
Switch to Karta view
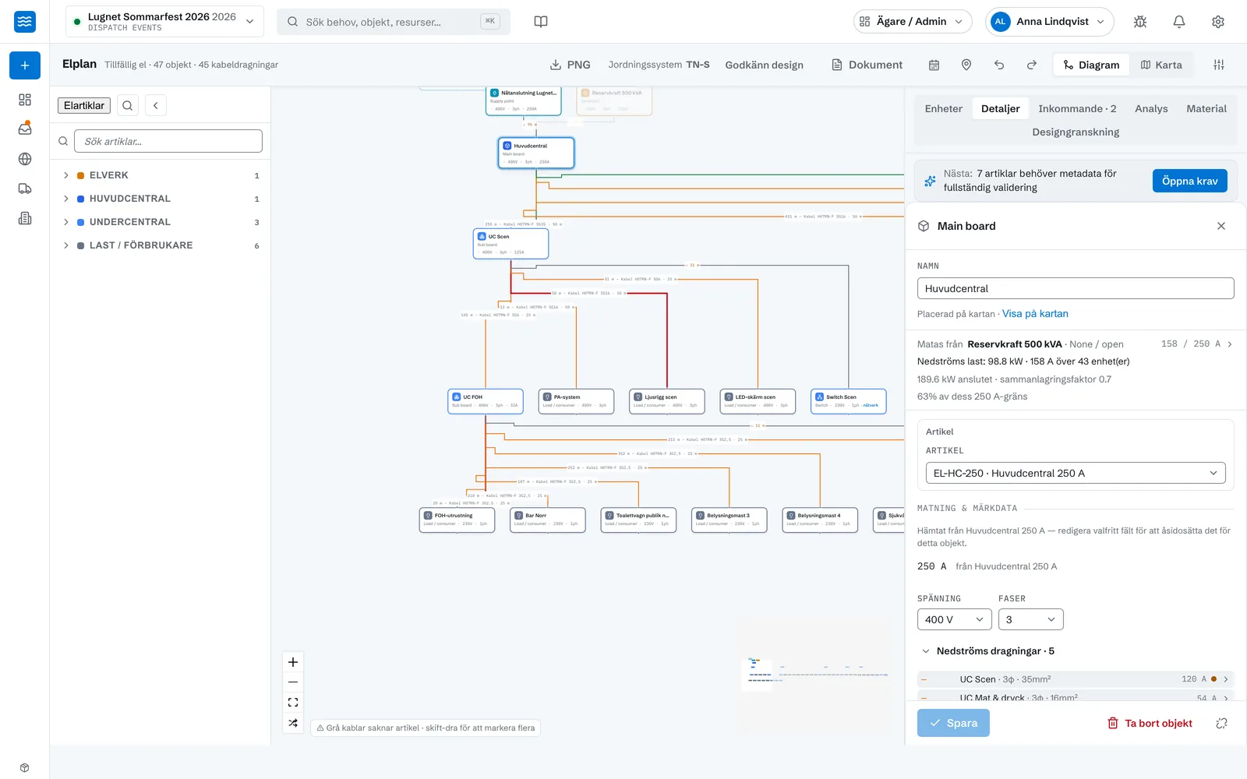pos(1161,65)
